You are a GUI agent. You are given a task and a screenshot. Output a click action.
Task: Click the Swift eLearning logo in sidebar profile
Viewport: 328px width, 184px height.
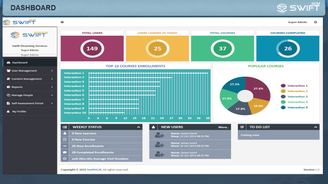click(30, 35)
